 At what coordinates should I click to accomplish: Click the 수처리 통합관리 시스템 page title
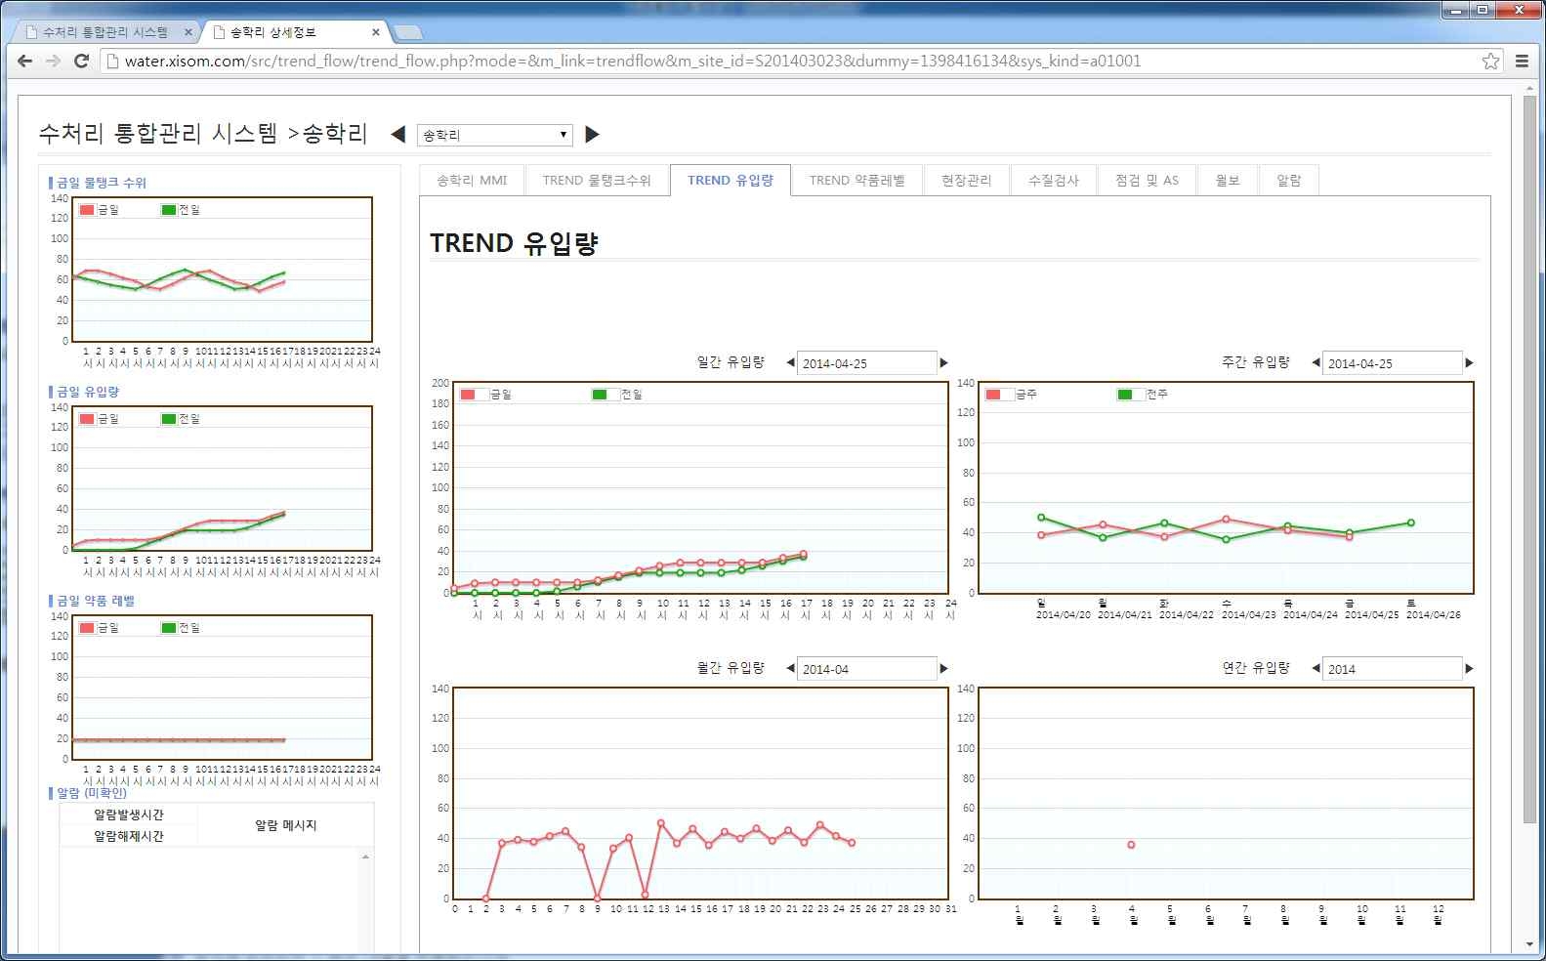click(x=158, y=134)
